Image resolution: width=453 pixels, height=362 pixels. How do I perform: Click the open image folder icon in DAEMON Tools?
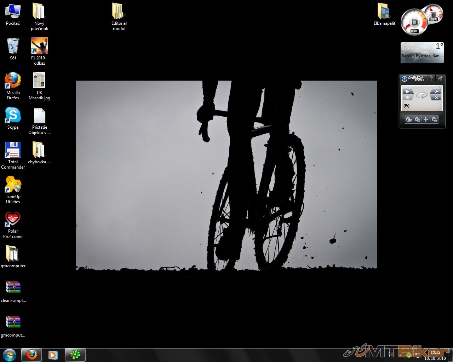pos(408,119)
